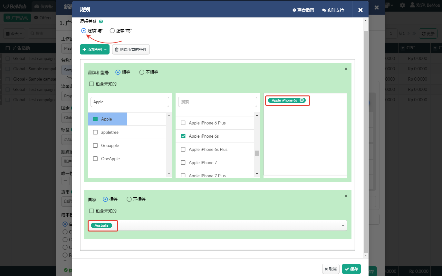Click the 更新 refresh button
This screenshot has height=276, width=442.
428,34
